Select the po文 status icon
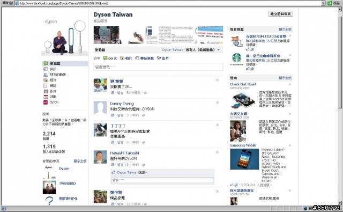This screenshot has width=343, height=212. coord(105,58)
